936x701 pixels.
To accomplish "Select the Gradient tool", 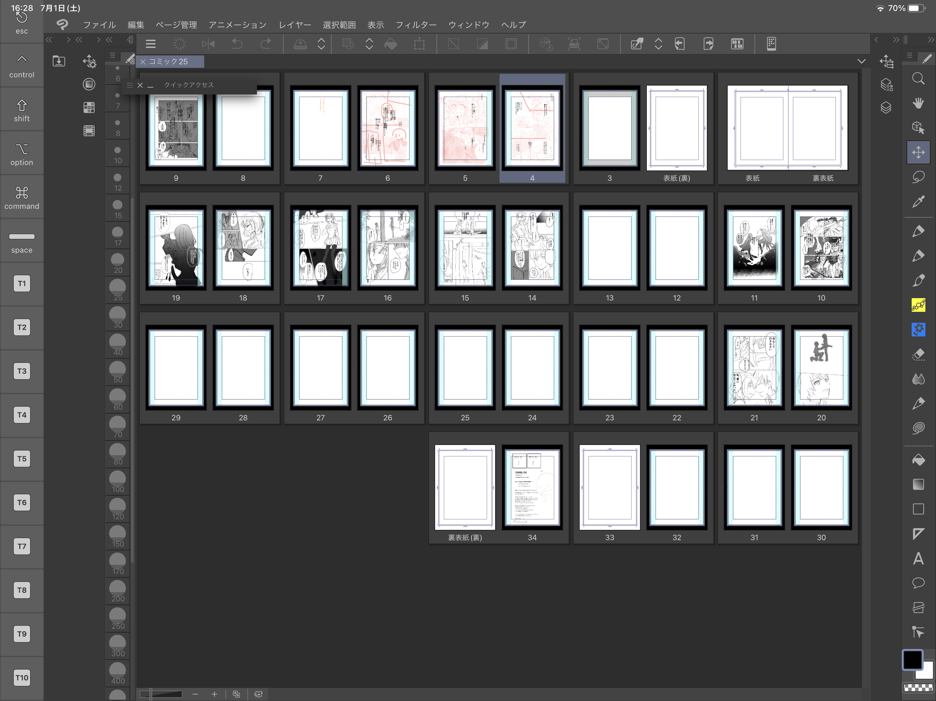I will 918,484.
